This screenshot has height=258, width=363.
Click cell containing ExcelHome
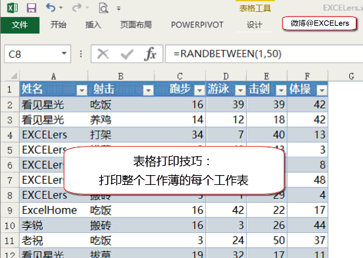53,210
